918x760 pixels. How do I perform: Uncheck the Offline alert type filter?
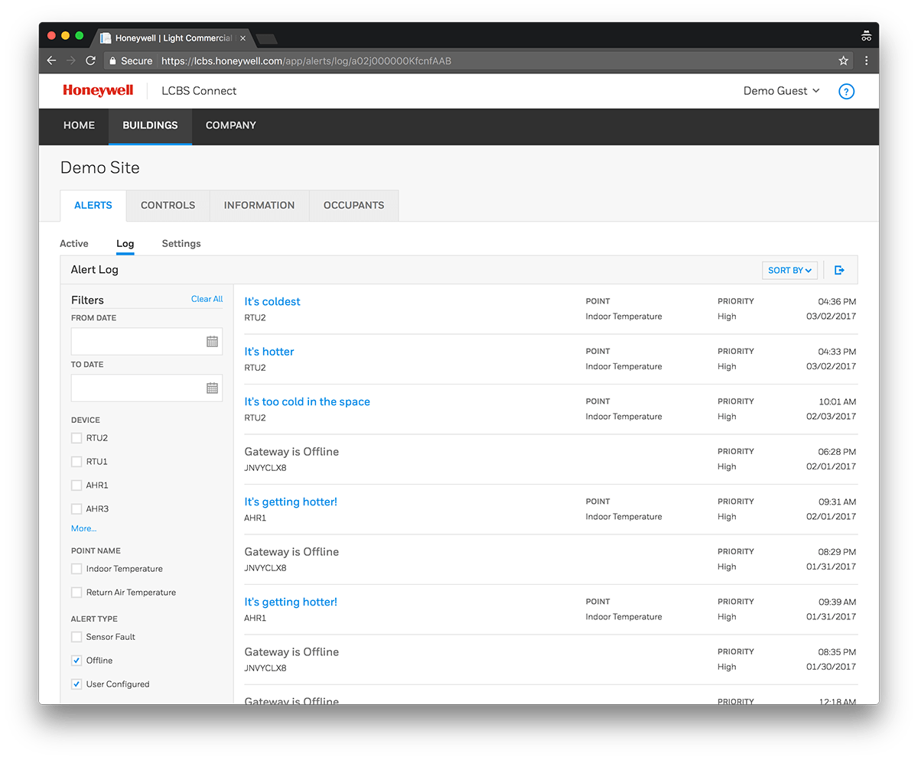(76, 660)
